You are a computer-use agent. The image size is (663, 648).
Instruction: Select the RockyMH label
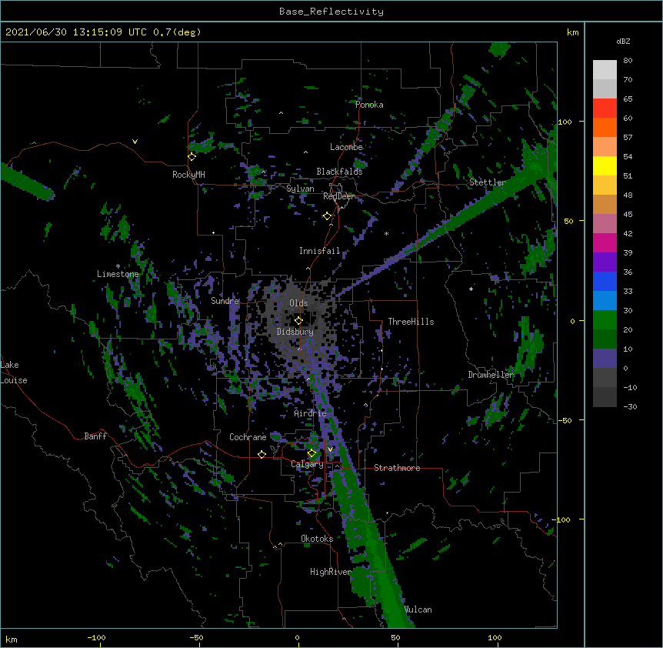pyautogui.click(x=188, y=175)
